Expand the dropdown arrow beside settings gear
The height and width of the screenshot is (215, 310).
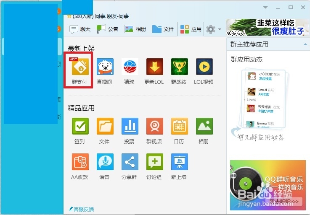click(x=220, y=29)
